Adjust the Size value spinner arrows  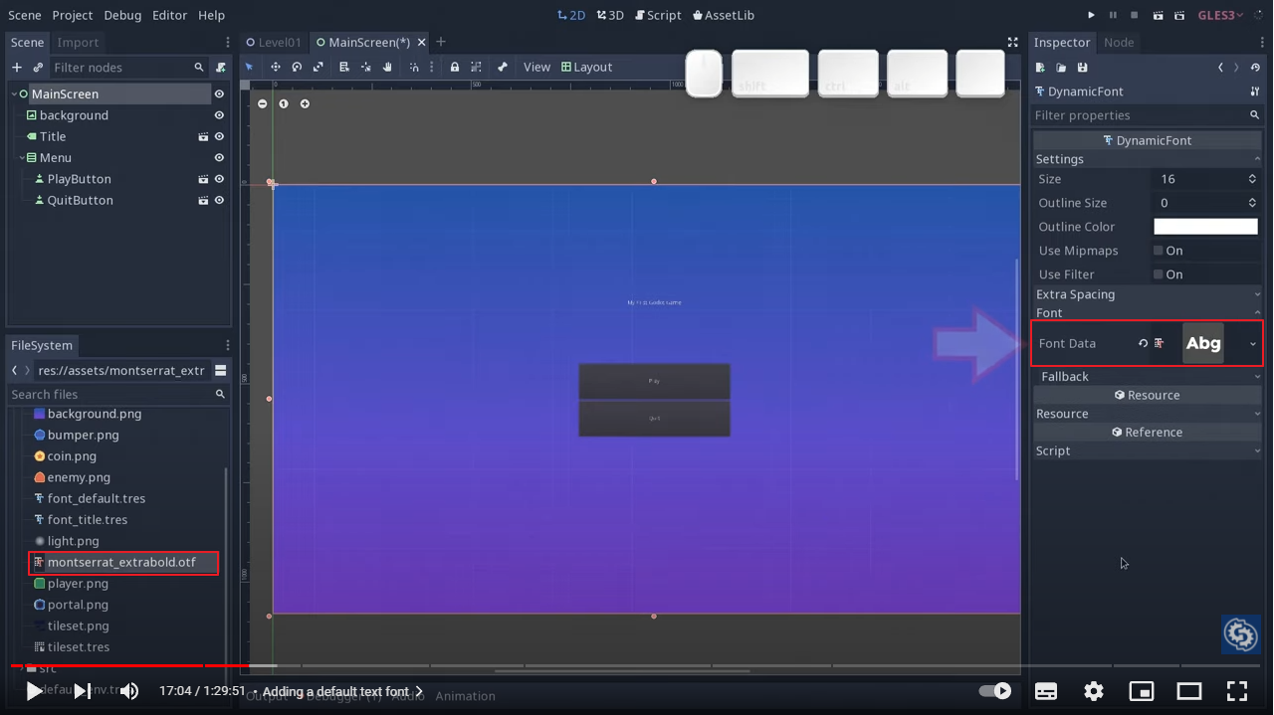point(1252,179)
